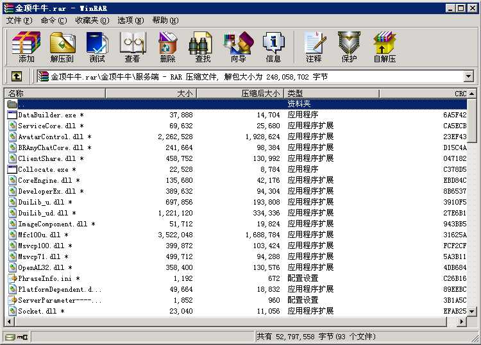This screenshot has height=345, width=481.
Task: Click the vertical scrollbar up arrow
Action: click(472, 94)
